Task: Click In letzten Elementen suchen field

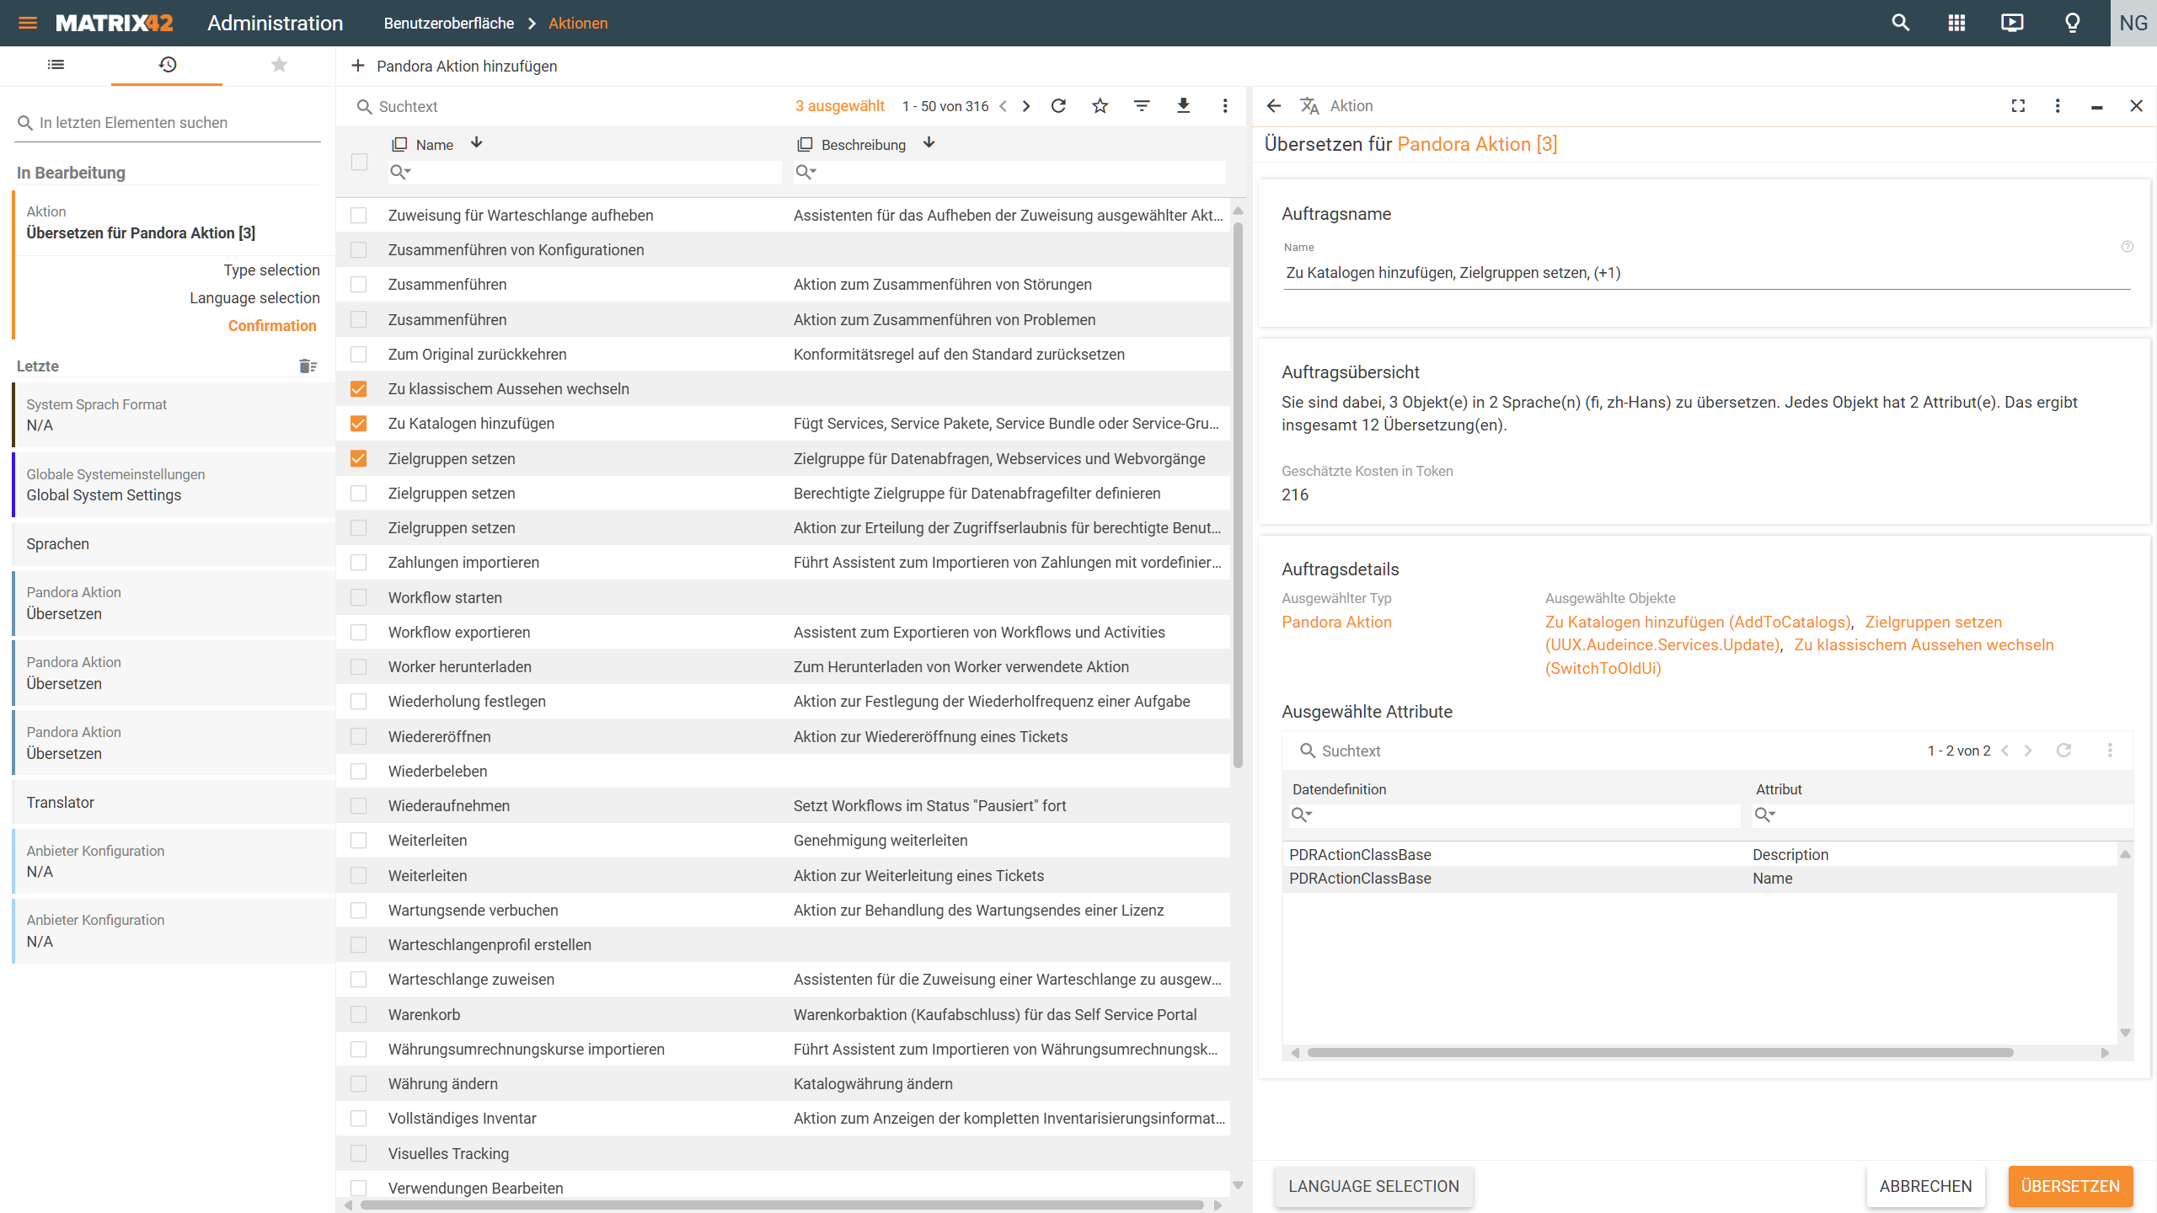Action: pyautogui.click(x=169, y=123)
